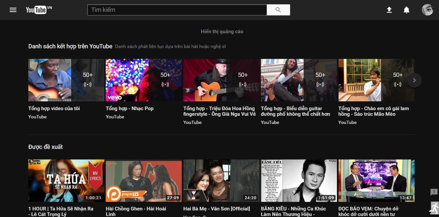Open the account menu via your avatar
The width and height of the screenshot is (439, 217).
pos(427,10)
